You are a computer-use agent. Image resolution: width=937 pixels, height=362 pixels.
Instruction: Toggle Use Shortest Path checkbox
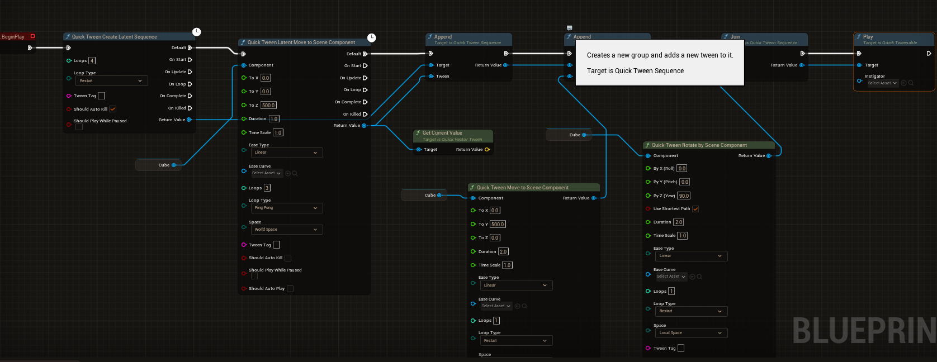[x=695, y=209]
